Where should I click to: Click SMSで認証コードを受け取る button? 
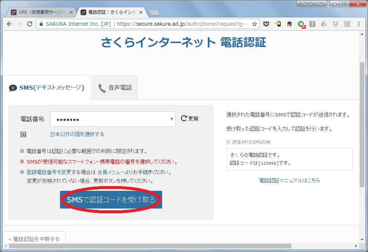click(111, 199)
